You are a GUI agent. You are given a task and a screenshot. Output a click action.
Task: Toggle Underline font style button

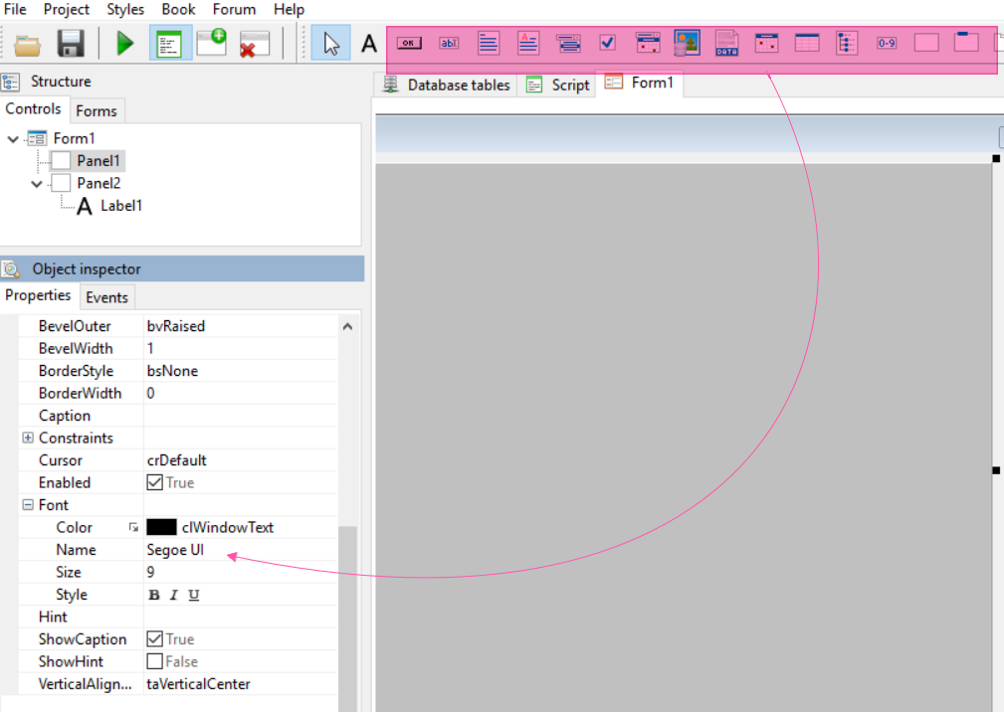click(193, 595)
